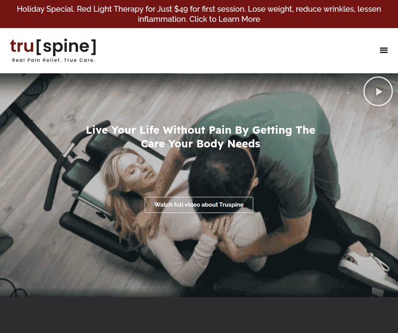Viewport: 398px width, 333px height.
Task: Click "Watch full video about Truspine" button
Action: point(199,205)
